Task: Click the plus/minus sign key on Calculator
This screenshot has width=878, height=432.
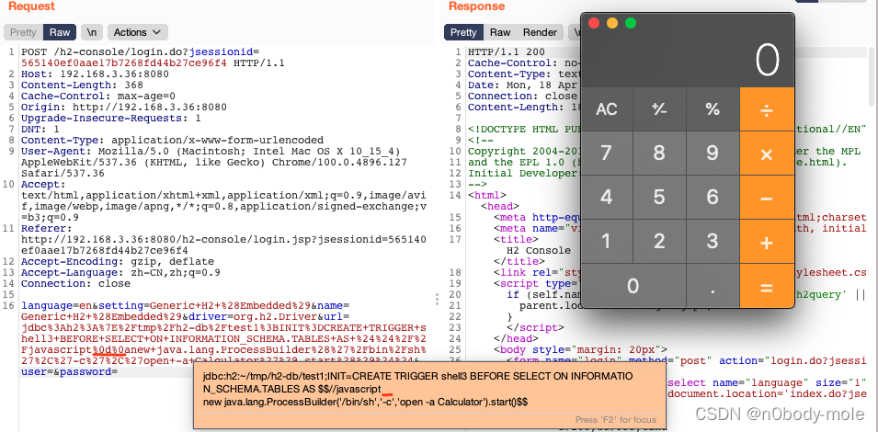Action: point(659,109)
